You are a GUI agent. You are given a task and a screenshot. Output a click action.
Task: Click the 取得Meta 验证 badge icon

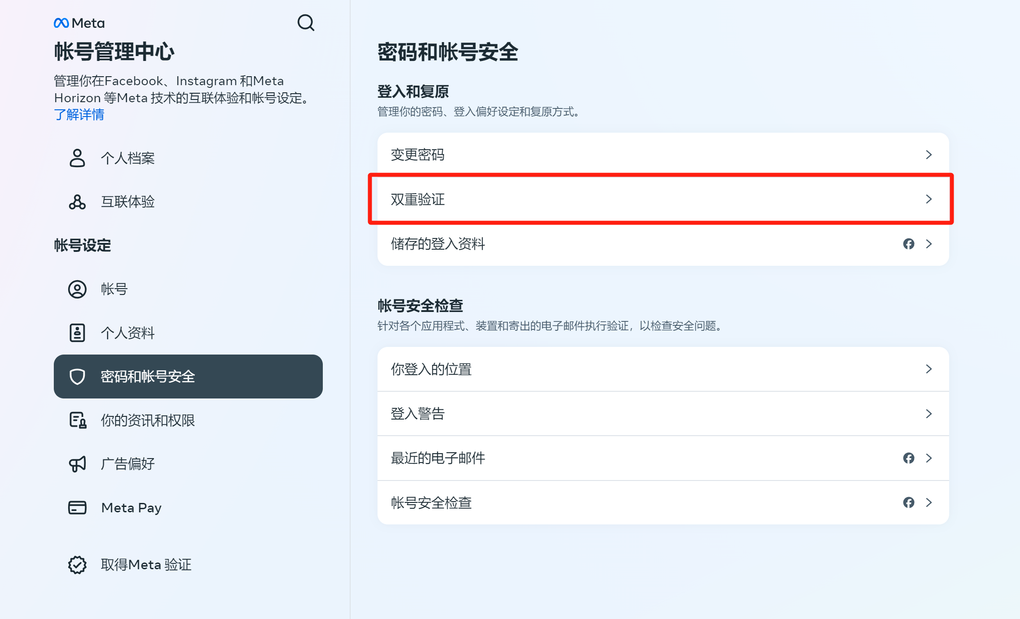(77, 565)
